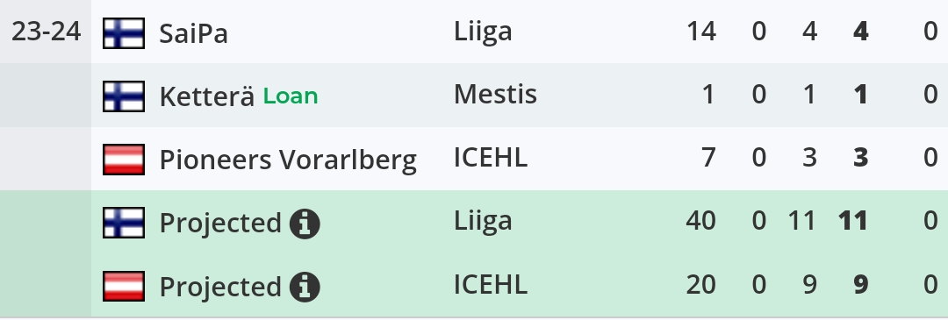Click the Finland flag next to SaiPa
The image size is (948, 320).
(x=124, y=32)
